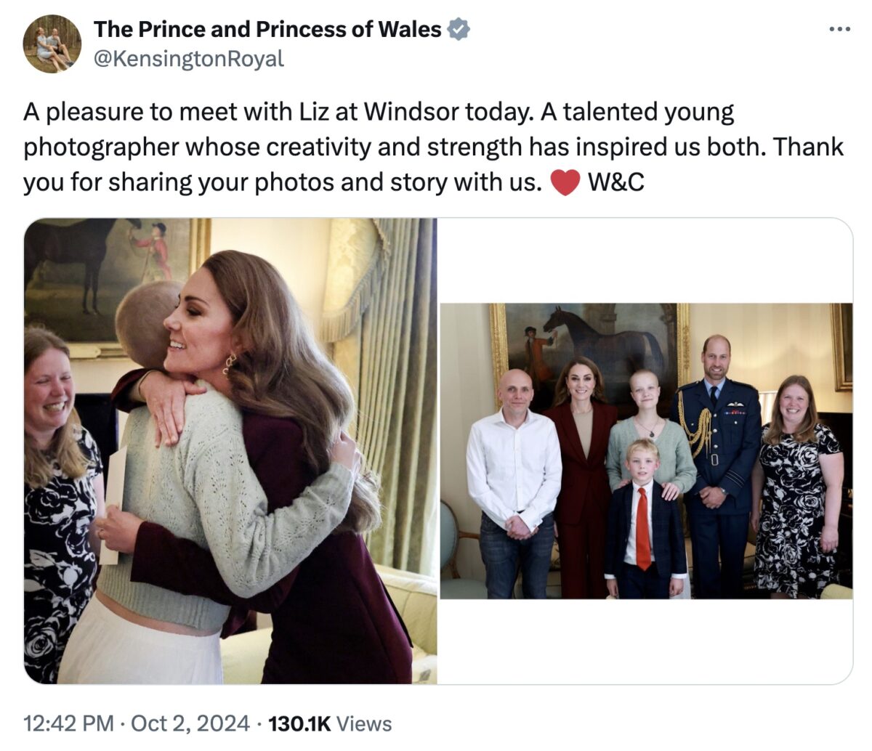
Task: Click the red heart emoji in tweet
Action: click(565, 182)
